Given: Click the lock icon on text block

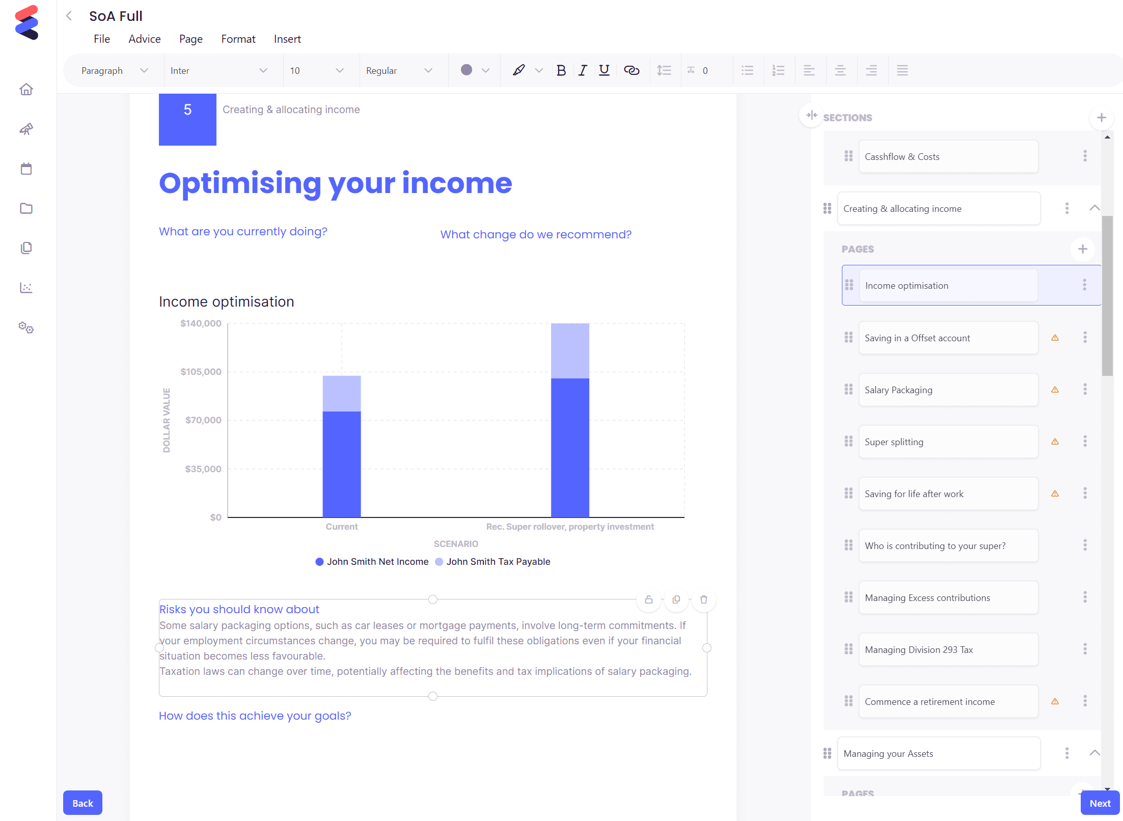Looking at the screenshot, I should 648,599.
